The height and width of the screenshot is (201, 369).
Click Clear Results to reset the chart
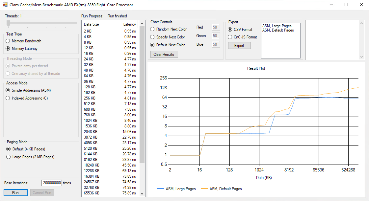tap(164, 54)
